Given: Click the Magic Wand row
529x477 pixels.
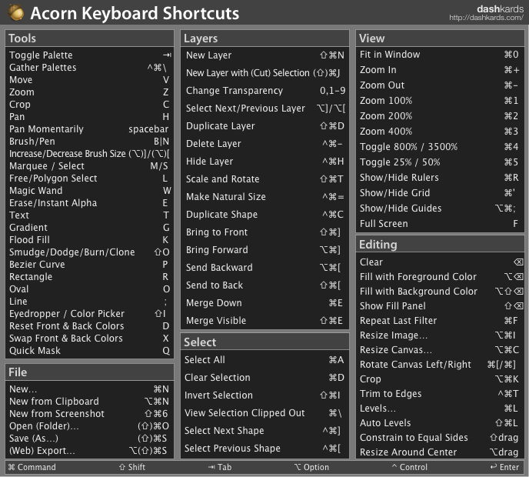Looking at the screenshot, I should click(90, 190).
